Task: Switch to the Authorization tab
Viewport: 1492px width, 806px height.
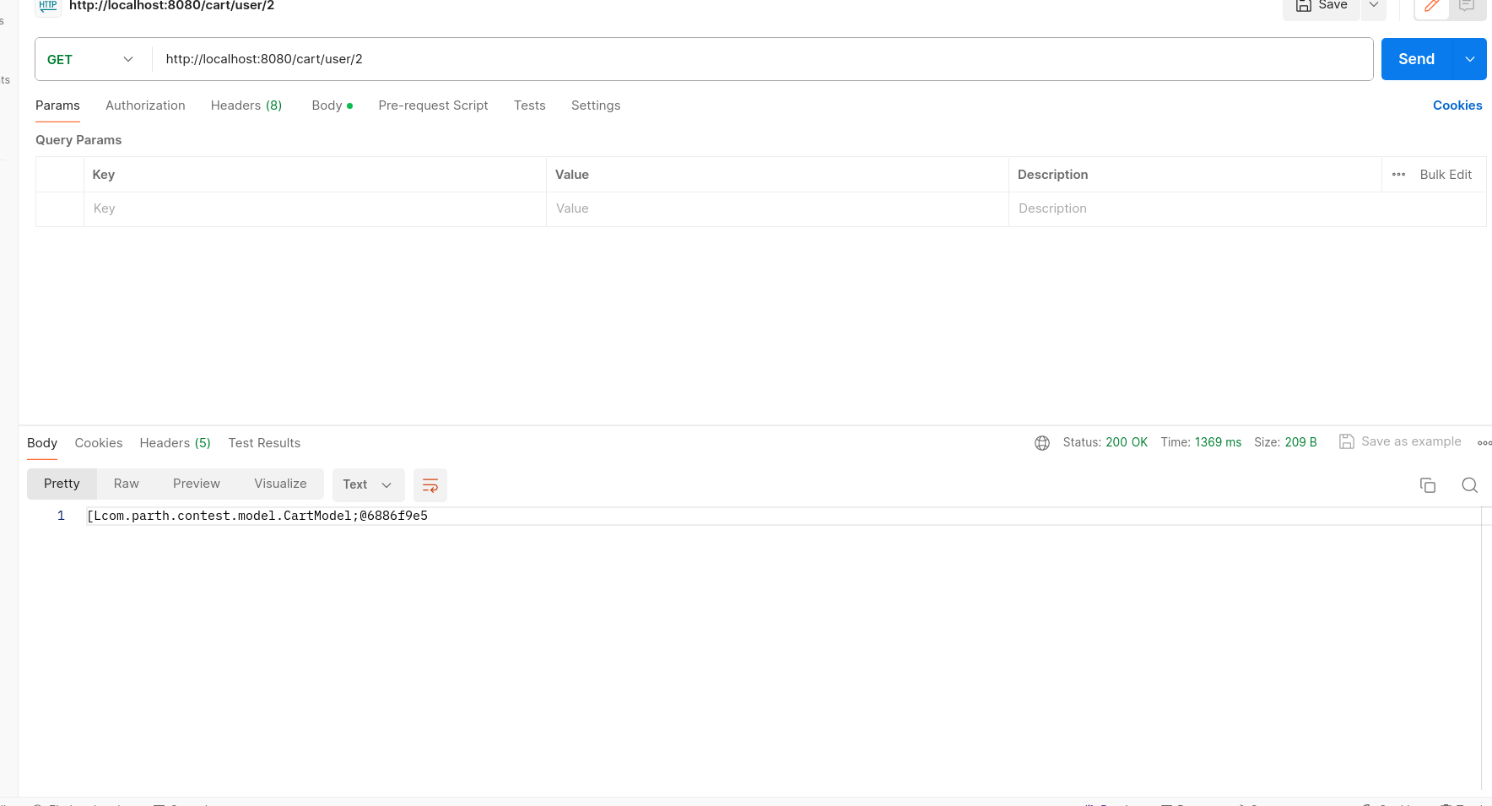Action: pyautogui.click(x=145, y=105)
